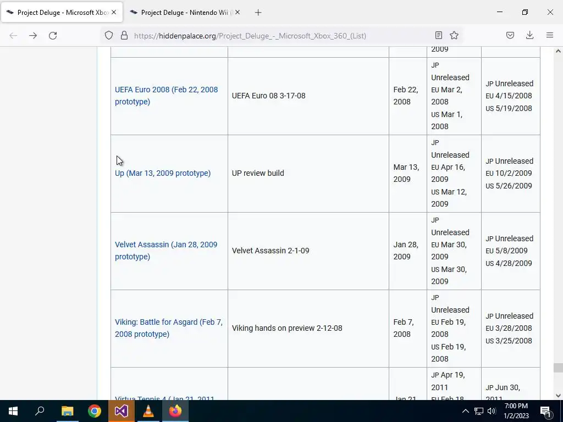Screen dimensions: 563x422
Task: Select 'Viking hands on preview 2-12-08' text
Action: 287,329
